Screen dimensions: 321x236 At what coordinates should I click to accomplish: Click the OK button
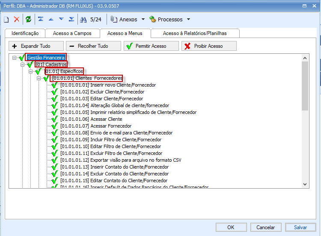pyautogui.click(x=231, y=227)
